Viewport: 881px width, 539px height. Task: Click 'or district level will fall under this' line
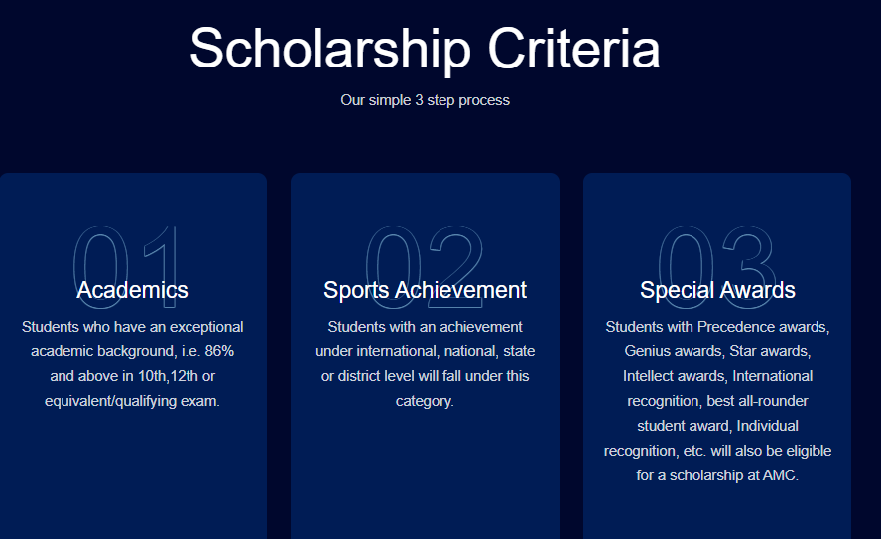point(425,376)
